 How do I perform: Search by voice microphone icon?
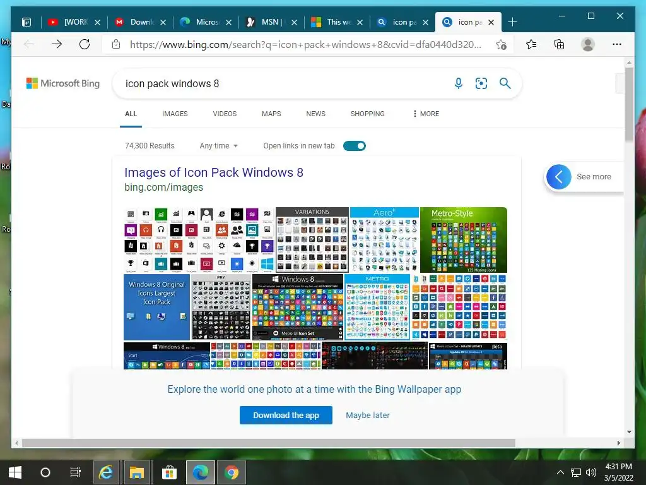(x=458, y=83)
